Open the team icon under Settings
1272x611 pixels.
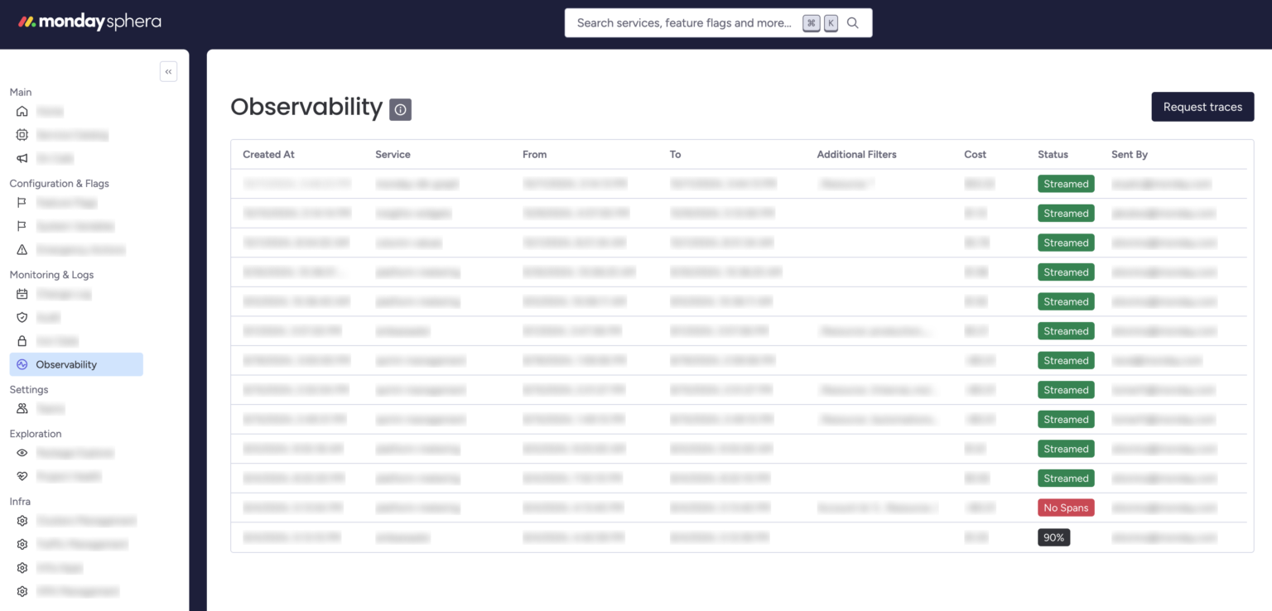[x=22, y=408]
